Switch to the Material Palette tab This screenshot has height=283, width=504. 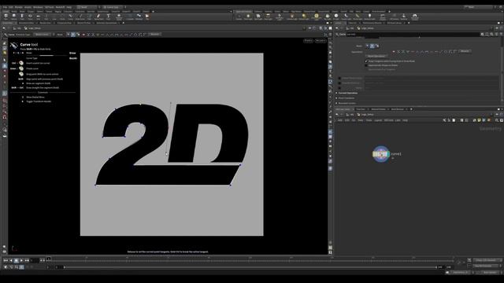coord(378,109)
